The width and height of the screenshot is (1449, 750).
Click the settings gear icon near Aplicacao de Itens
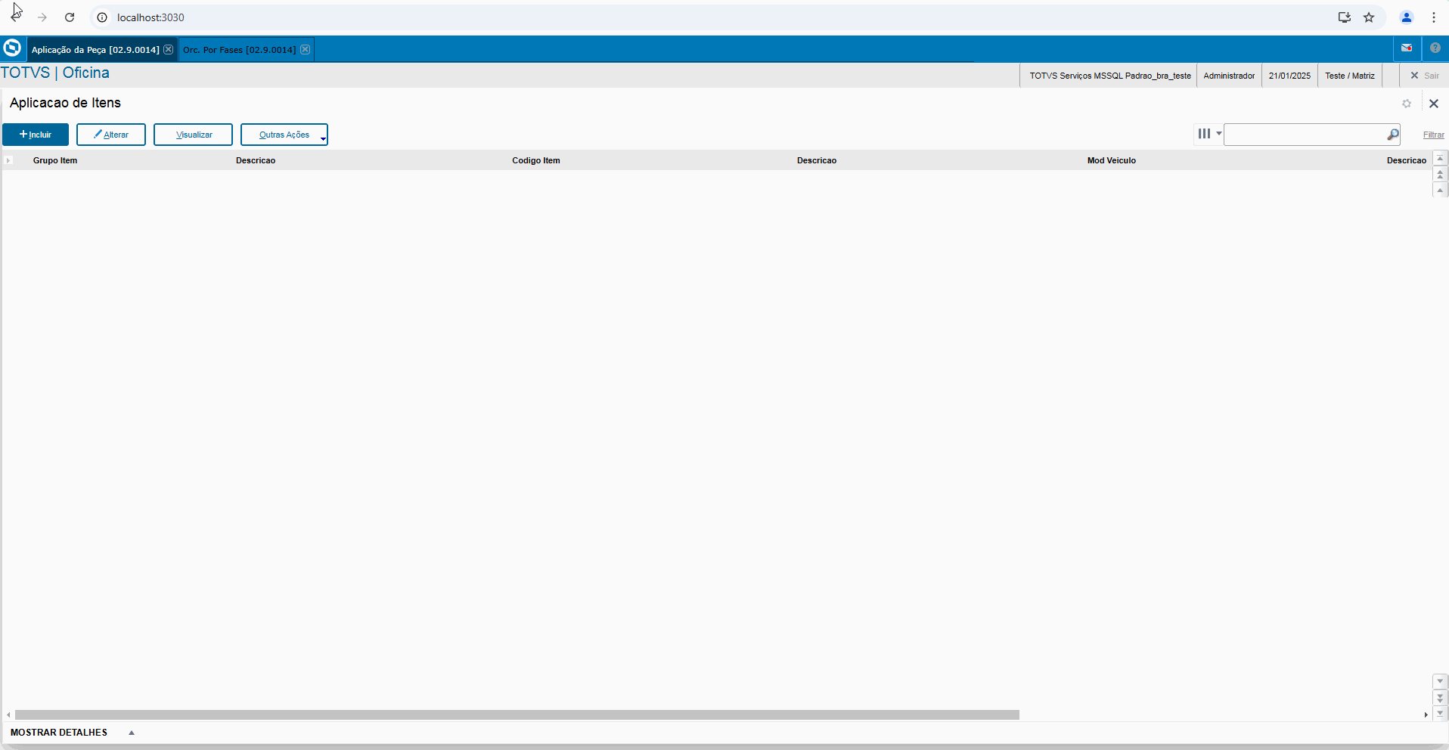(x=1407, y=104)
